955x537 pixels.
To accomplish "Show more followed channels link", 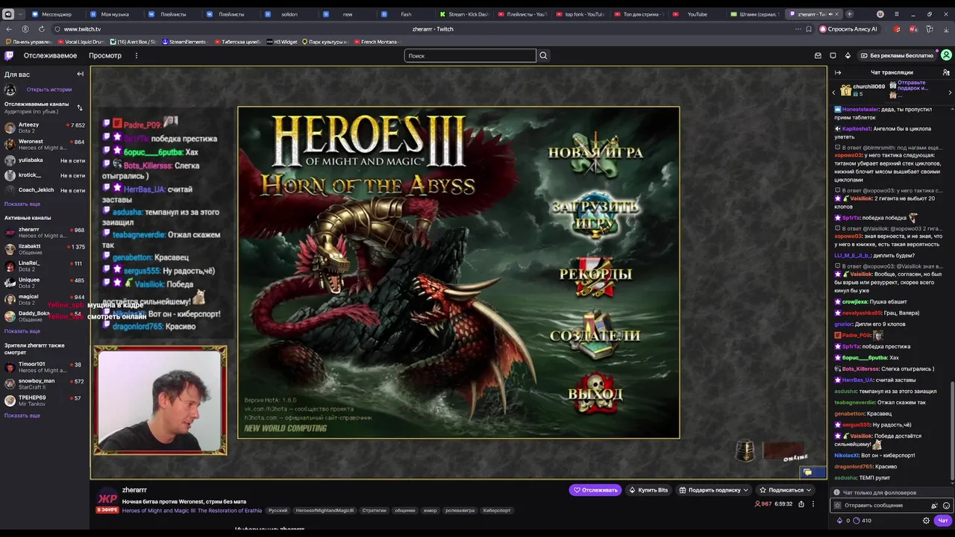I will pos(22,204).
